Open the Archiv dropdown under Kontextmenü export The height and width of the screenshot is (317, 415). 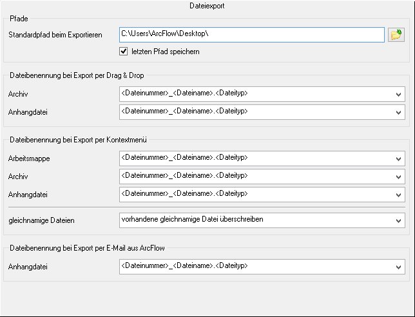262,177
